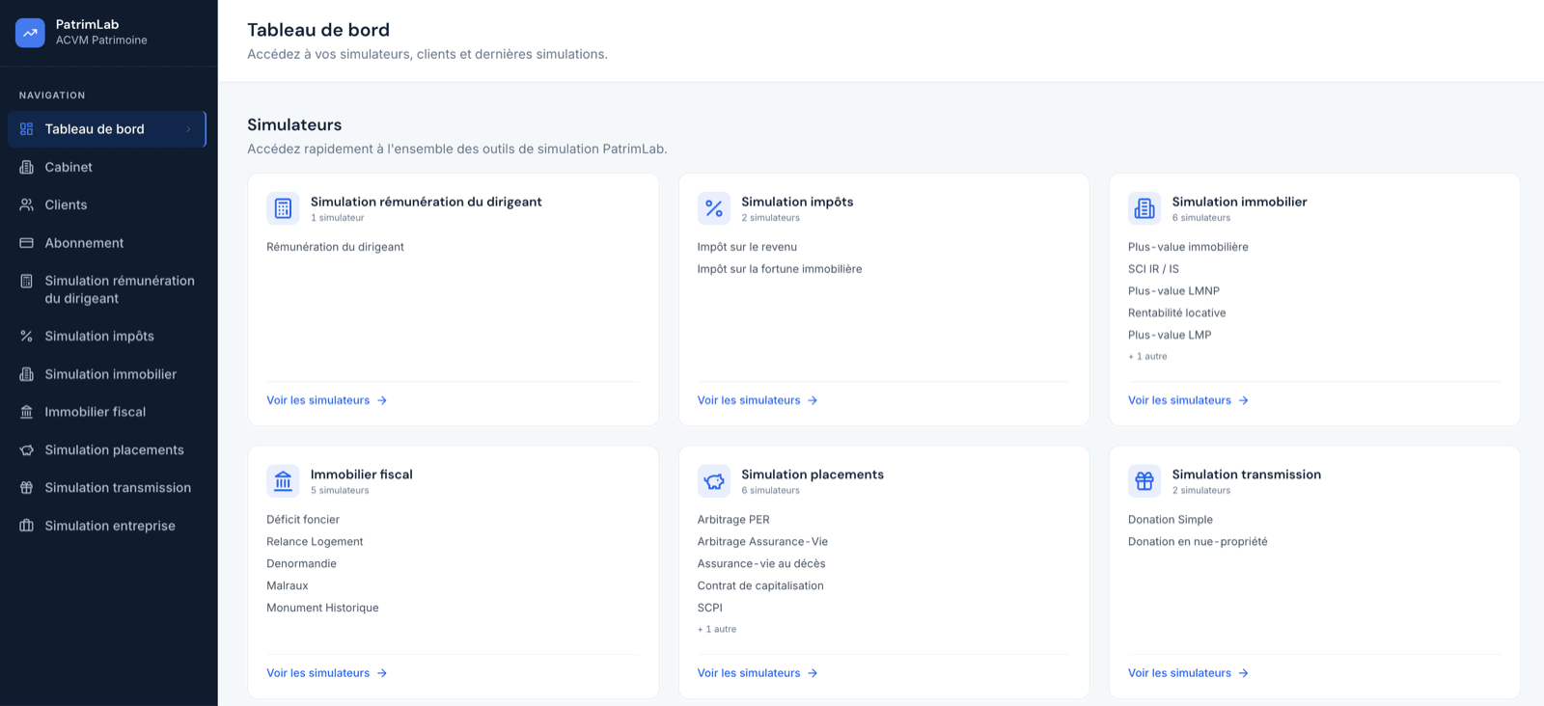Screen dimensions: 1544x706
Task: Click Voir les simulateurs on rémunération du dirigeant card
Action: pyautogui.click(x=327, y=400)
